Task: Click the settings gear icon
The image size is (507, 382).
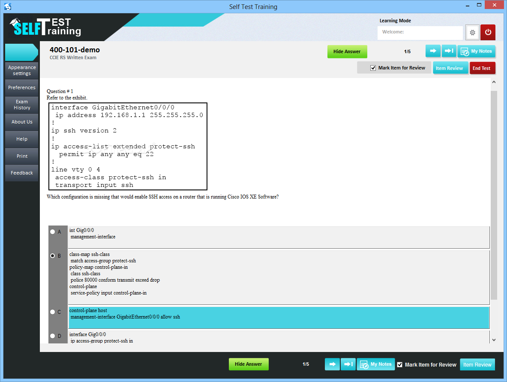Action: [472, 32]
